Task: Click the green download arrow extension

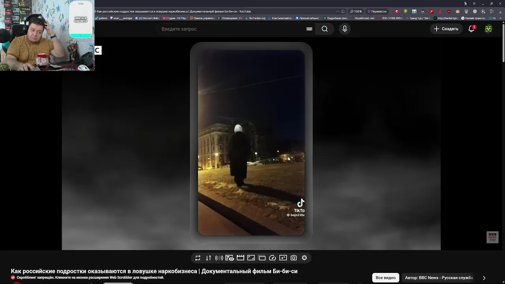Action: point(405,11)
